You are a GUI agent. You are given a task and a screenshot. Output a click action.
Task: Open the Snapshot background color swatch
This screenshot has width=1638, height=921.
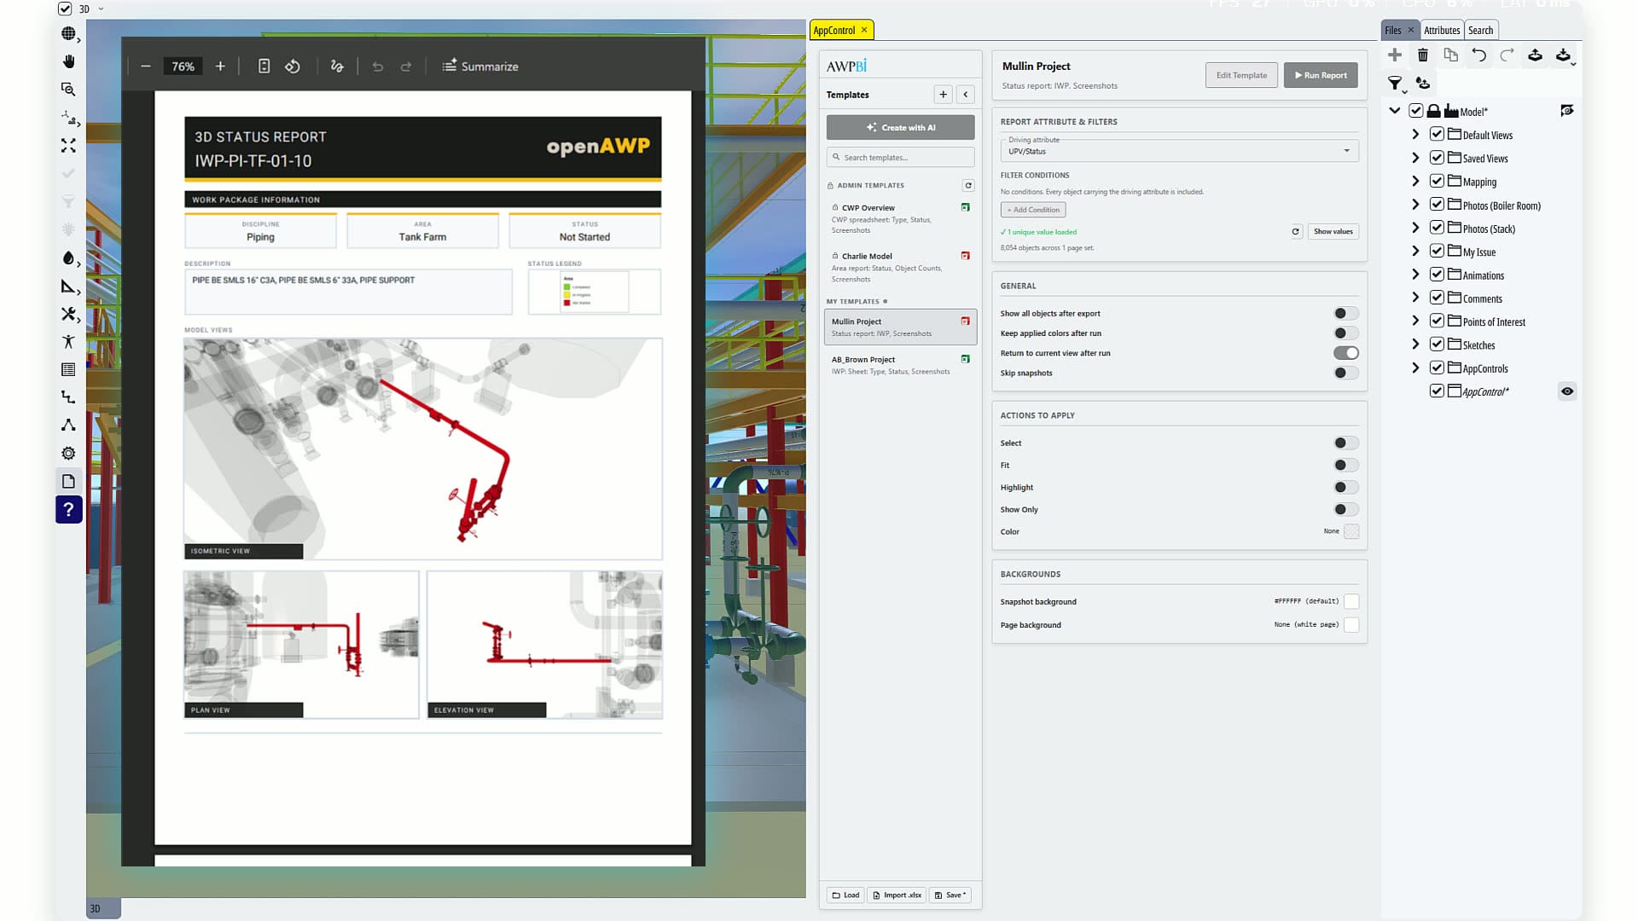1351,601
